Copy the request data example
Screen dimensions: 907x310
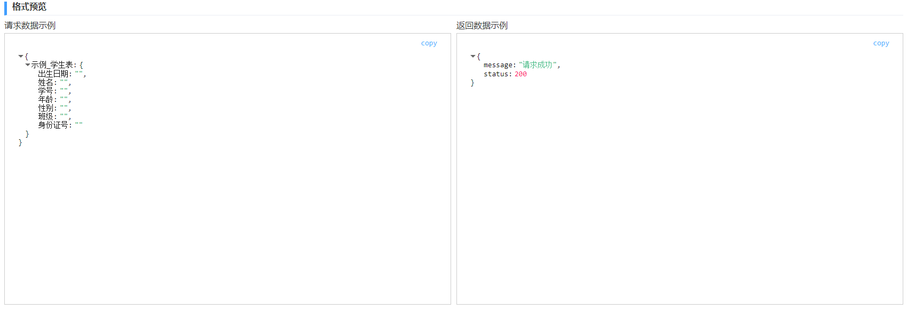(429, 43)
